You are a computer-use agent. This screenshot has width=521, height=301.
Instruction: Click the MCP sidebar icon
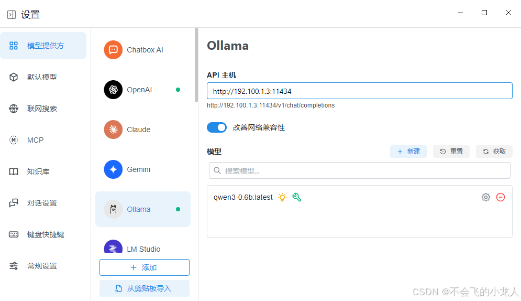click(x=14, y=140)
